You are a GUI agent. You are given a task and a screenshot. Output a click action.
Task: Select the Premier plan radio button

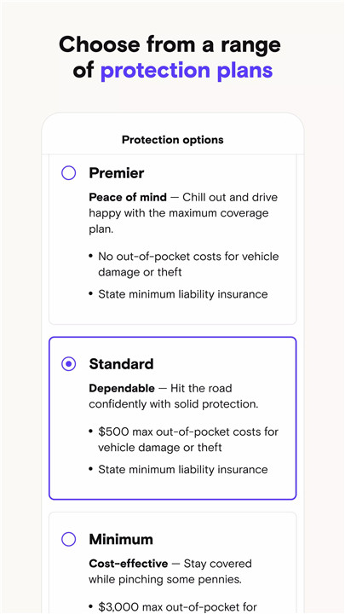[68, 172]
